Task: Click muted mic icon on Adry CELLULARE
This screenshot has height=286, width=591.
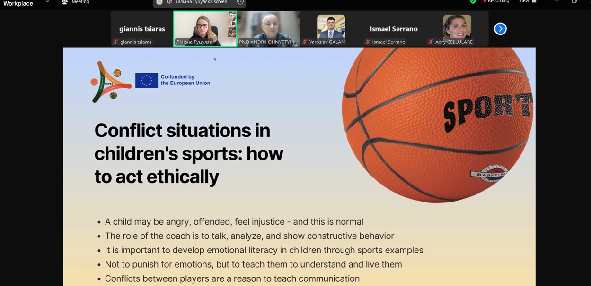Action: (x=431, y=42)
